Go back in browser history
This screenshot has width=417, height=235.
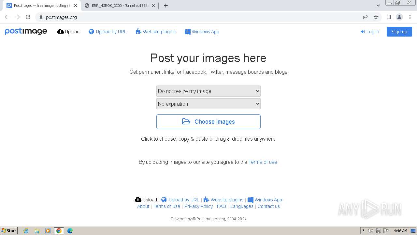point(7,17)
